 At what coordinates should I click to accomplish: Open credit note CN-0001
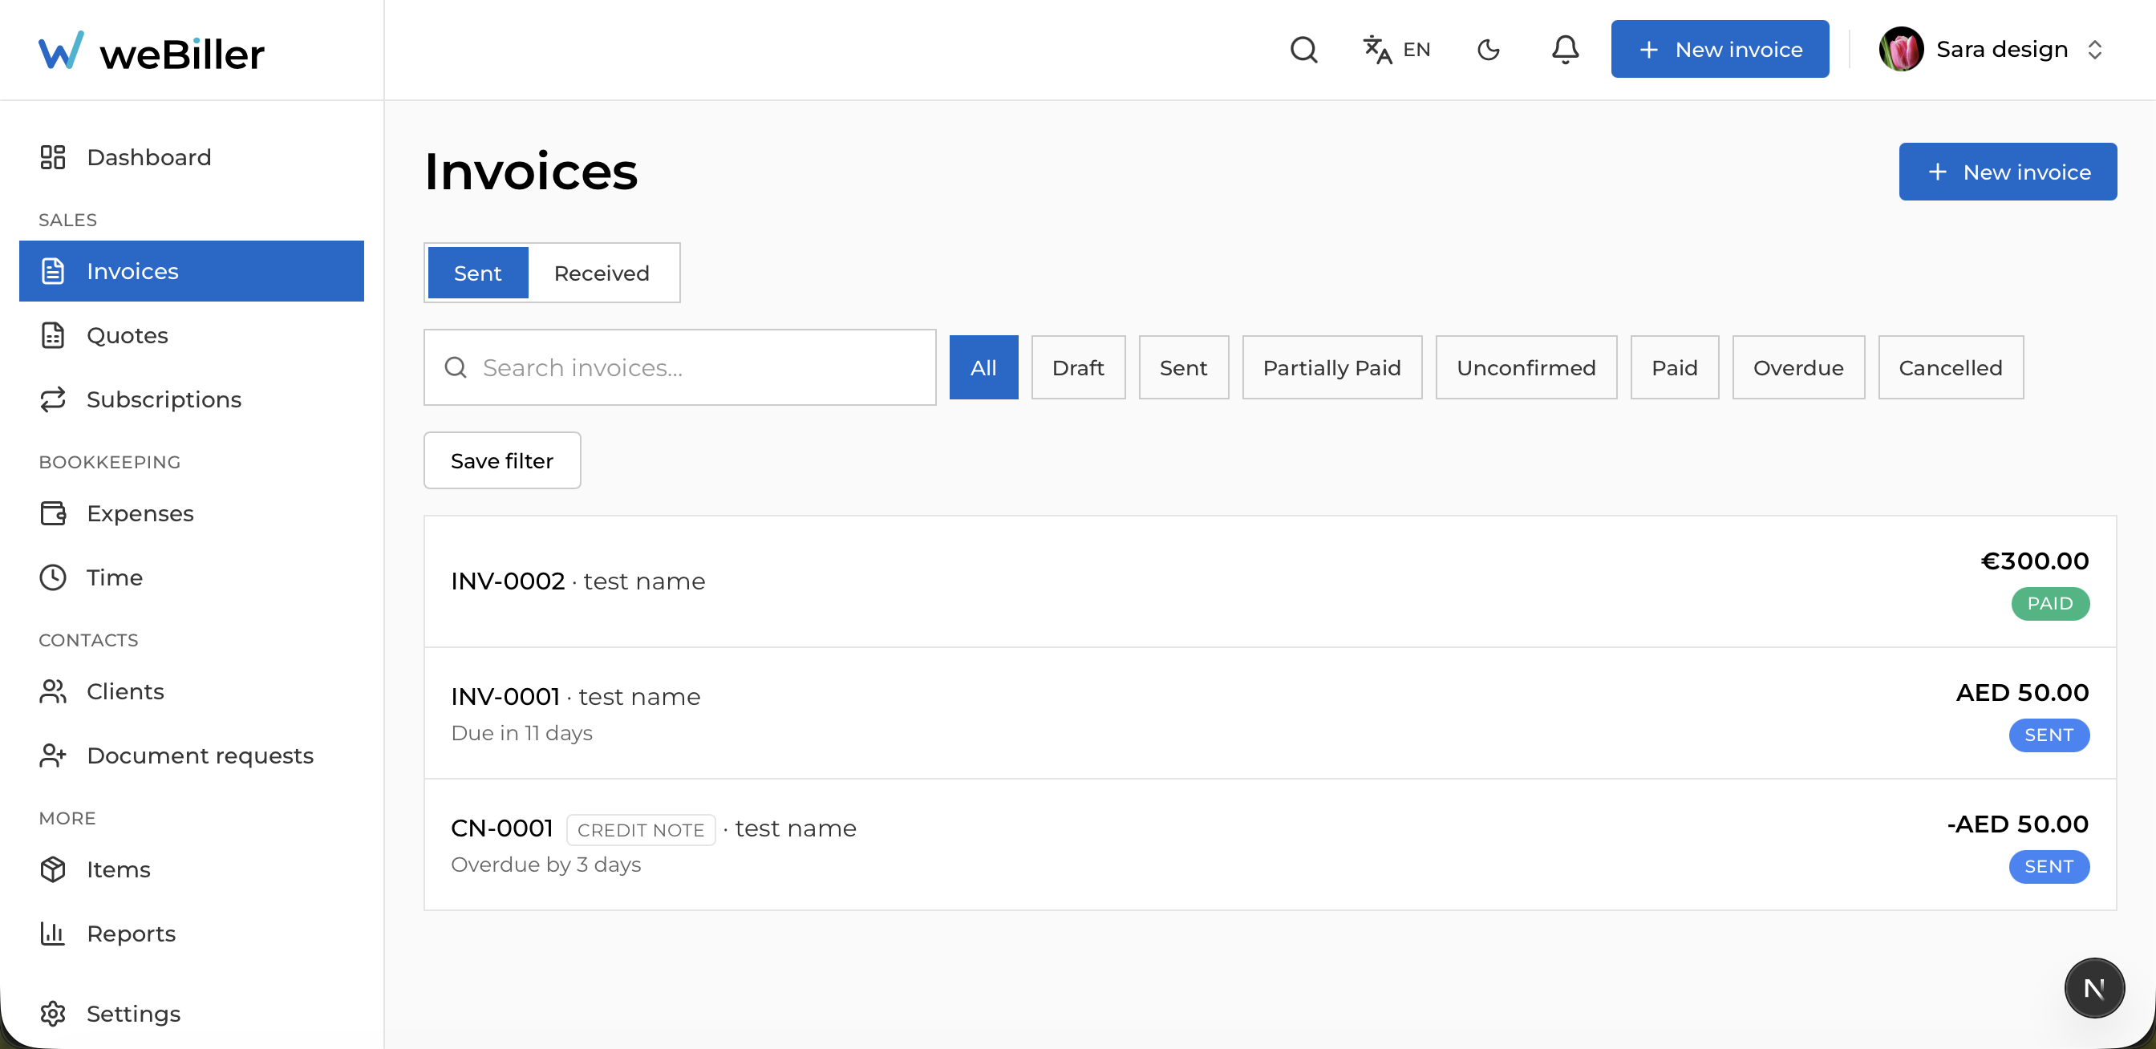pos(1270,844)
